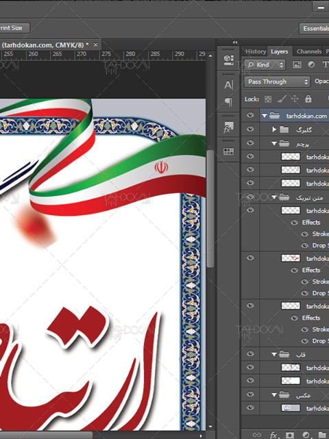Hide the قاب group
Screen dimensions: 329x439
click(250, 354)
